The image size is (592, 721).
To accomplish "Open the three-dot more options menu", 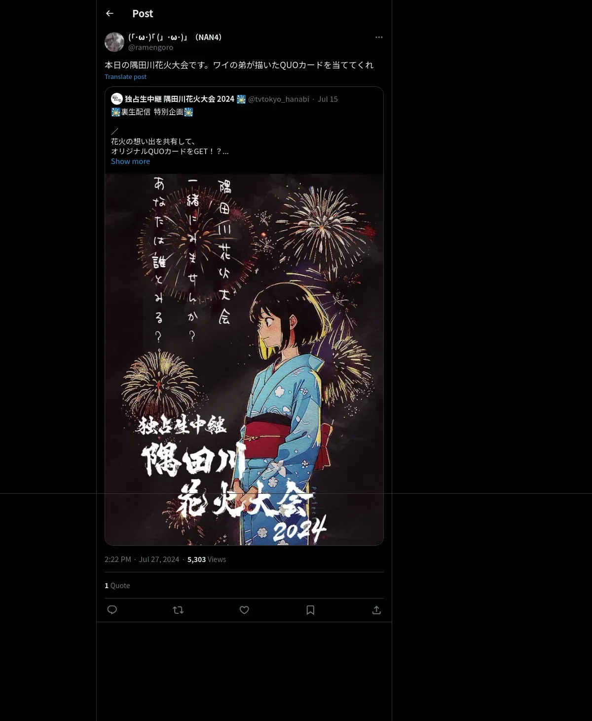I will coord(379,37).
